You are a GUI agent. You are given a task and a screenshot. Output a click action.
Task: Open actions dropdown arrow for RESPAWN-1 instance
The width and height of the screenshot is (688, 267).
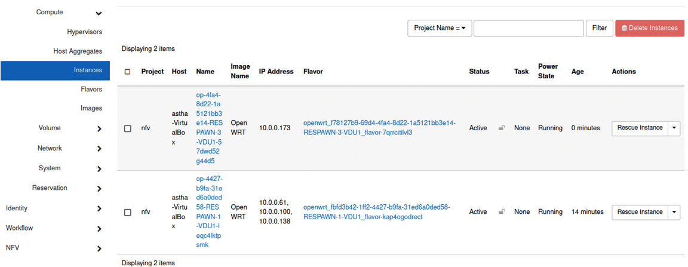(674, 211)
